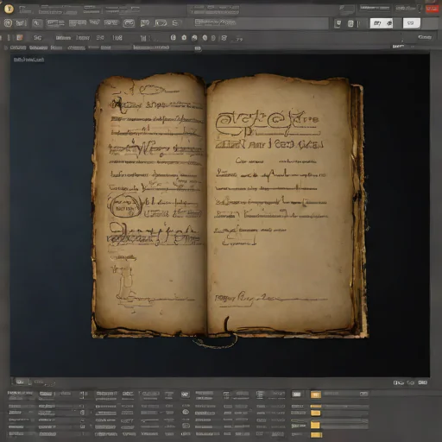Select the speech-bubble icon in the main toolbar

click(x=144, y=23)
